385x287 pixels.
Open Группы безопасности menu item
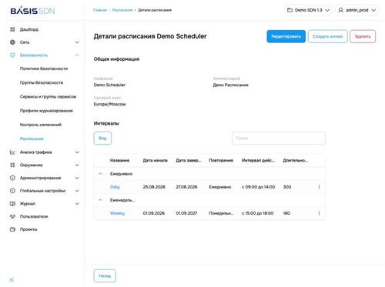click(42, 82)
